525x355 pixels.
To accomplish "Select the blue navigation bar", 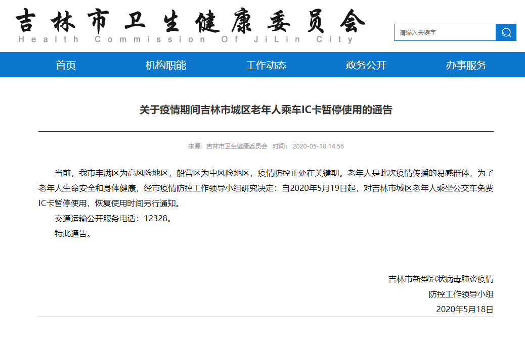I will click(x=262, y=65).
